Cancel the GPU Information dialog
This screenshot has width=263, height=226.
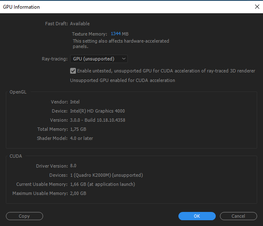[x=239, y=216]
